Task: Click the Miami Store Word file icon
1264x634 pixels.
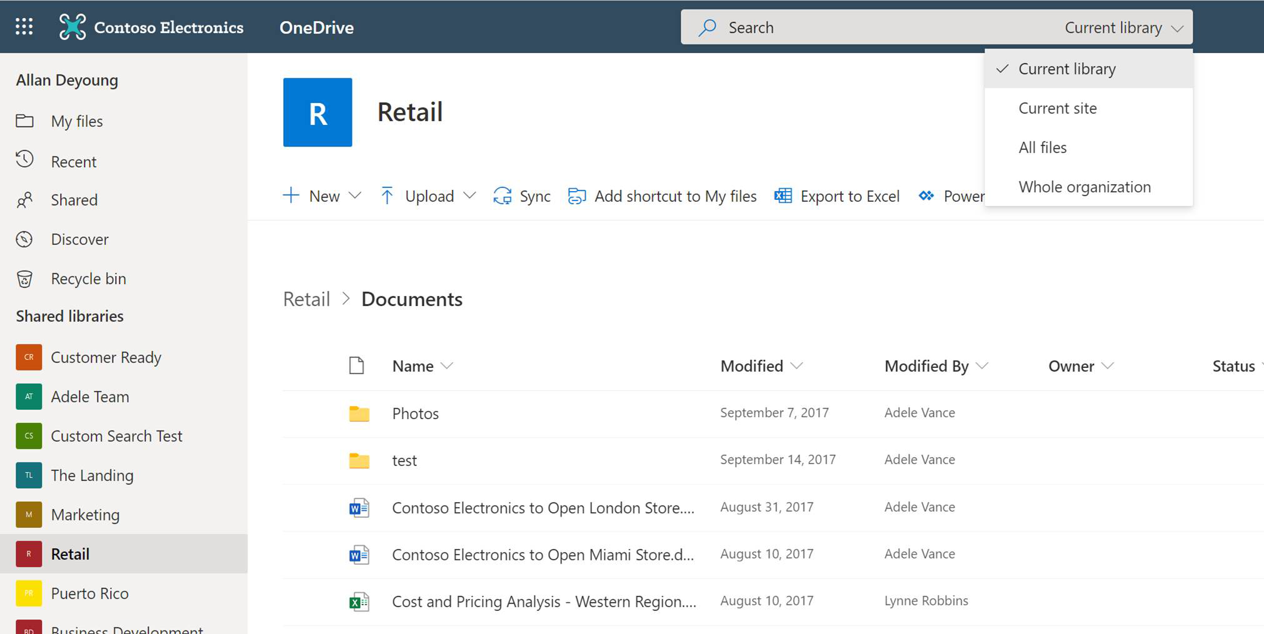Action: click(x=359, y=555)
